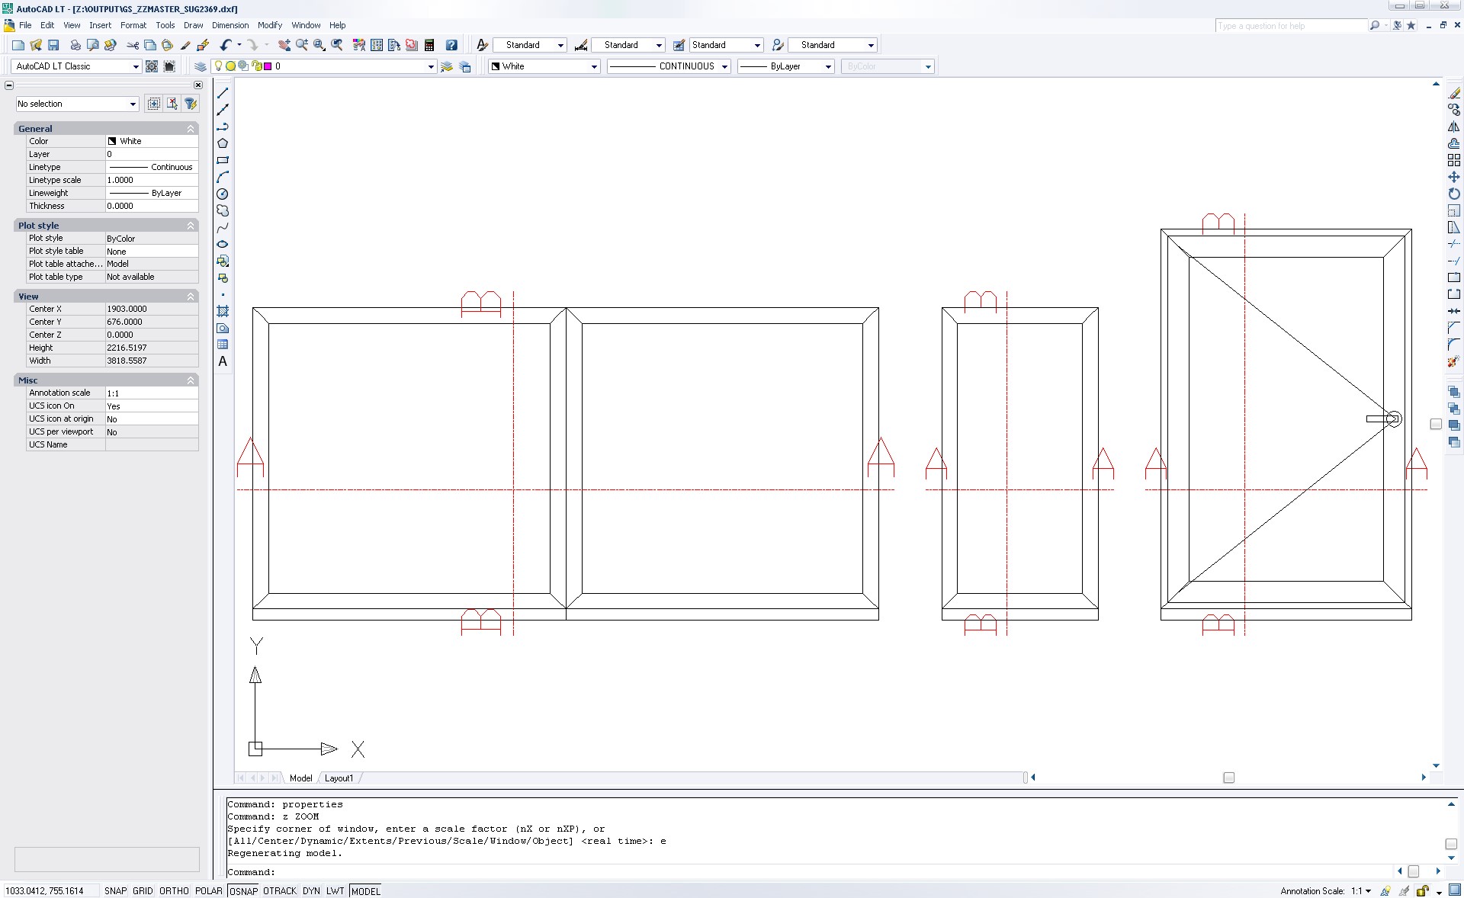Click the Linetype scale value 1.0000
This screenshot has height=898, width=1464.
(152, 180)
